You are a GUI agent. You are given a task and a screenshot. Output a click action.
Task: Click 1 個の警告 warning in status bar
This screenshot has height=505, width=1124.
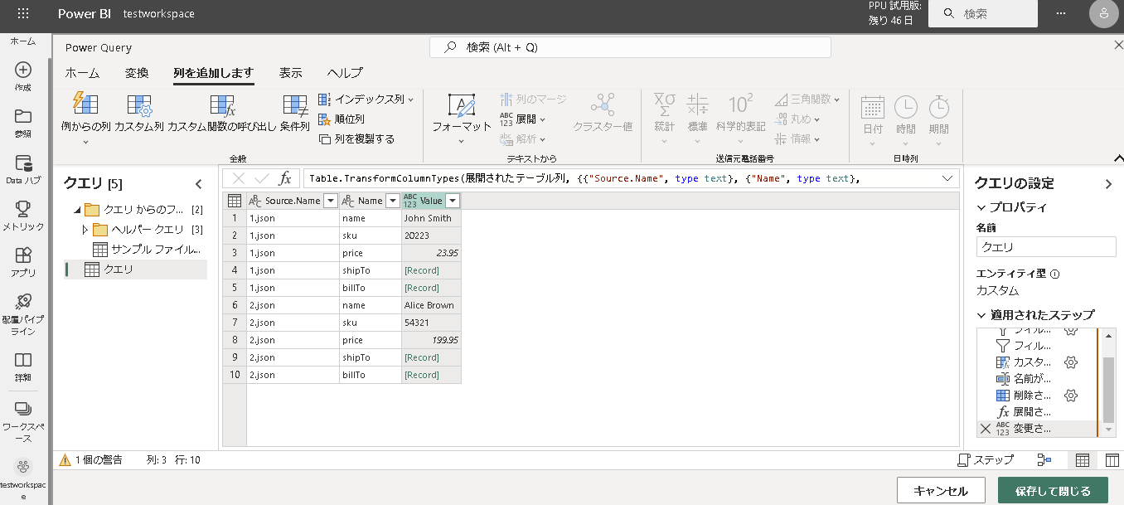tap(91, 459)
